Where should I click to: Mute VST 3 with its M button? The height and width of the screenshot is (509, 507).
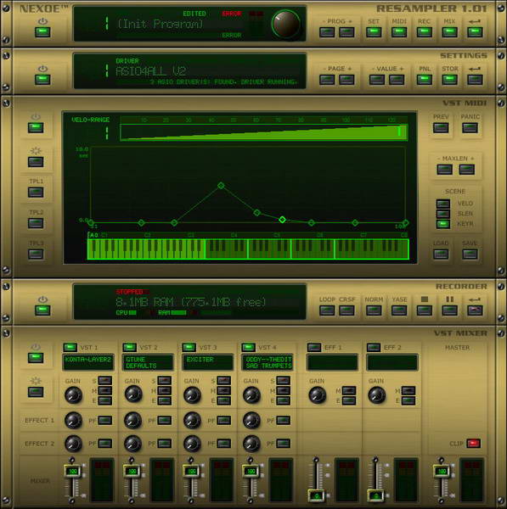pos(224,390)
